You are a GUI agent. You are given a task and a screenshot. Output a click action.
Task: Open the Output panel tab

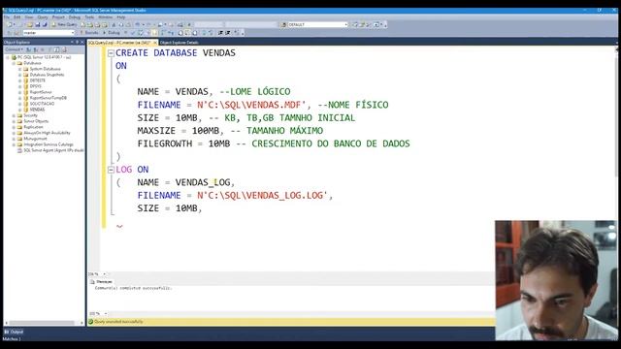point(14,332)
